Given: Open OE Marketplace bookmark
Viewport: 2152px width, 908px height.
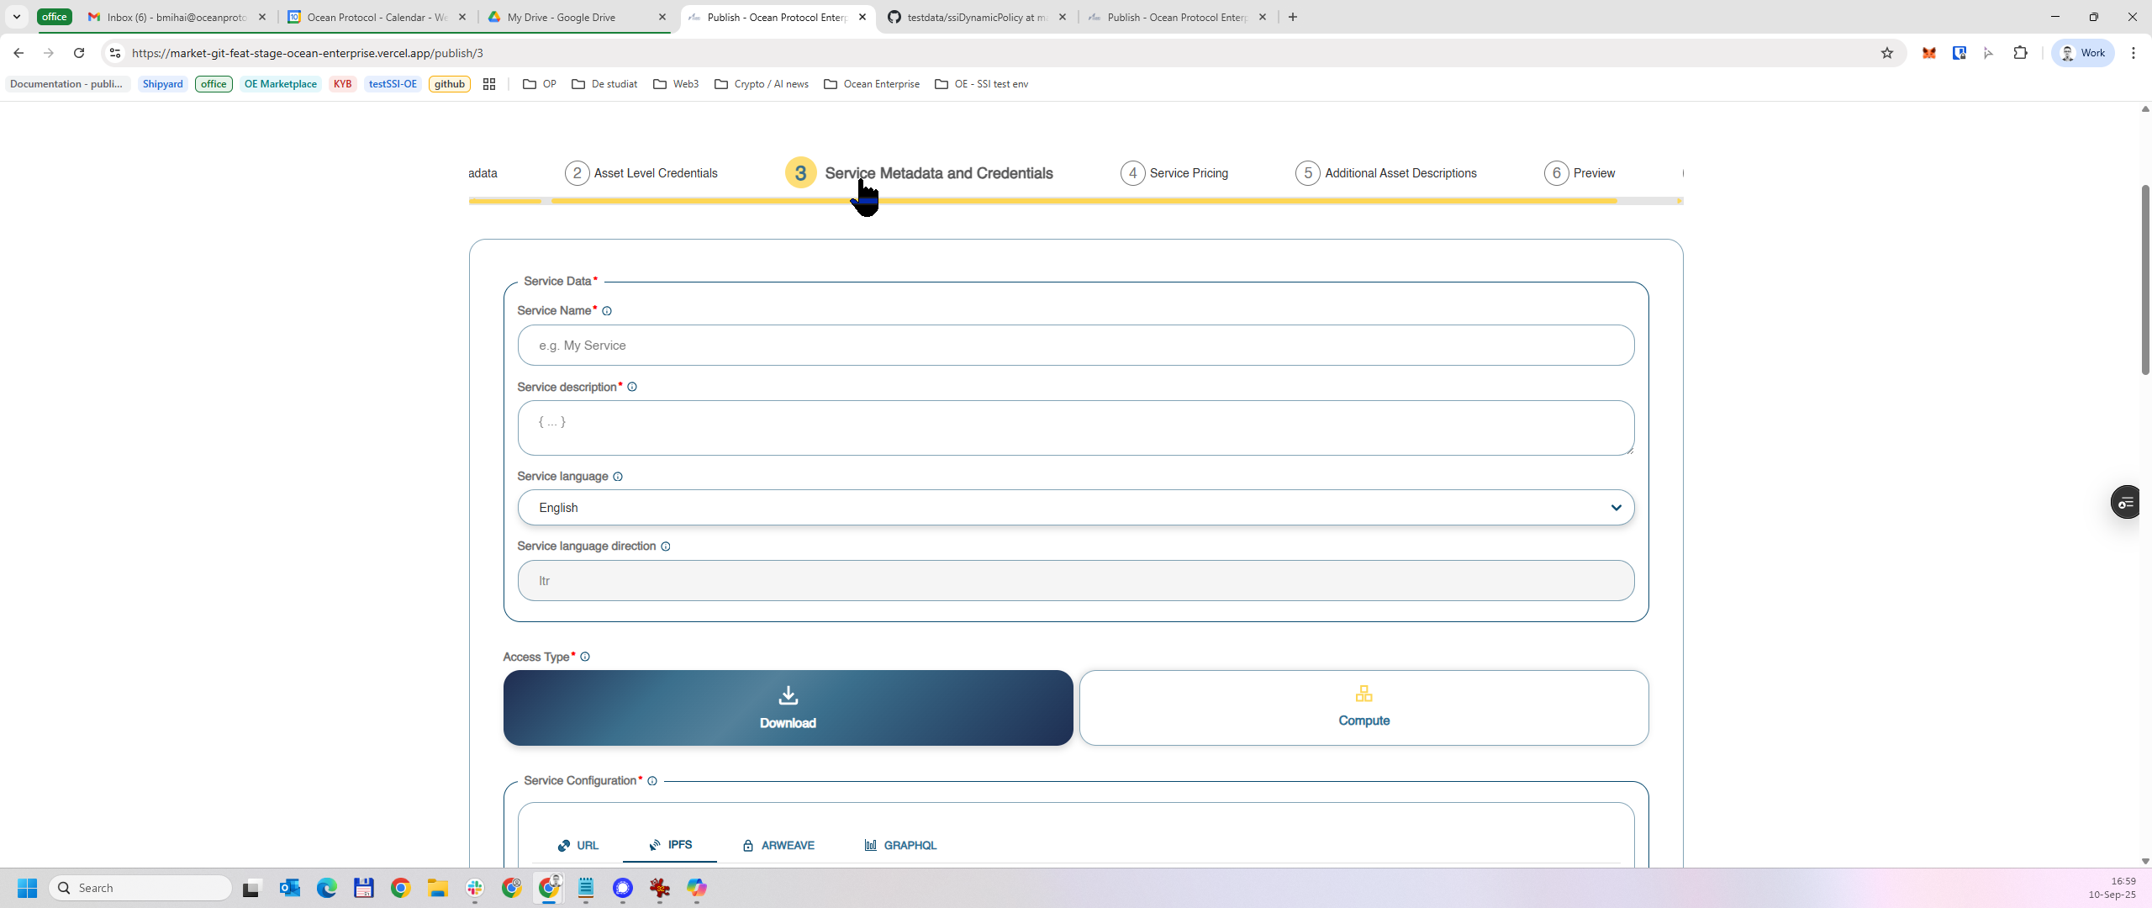Looking at the screenshot, I should [280, 84].
